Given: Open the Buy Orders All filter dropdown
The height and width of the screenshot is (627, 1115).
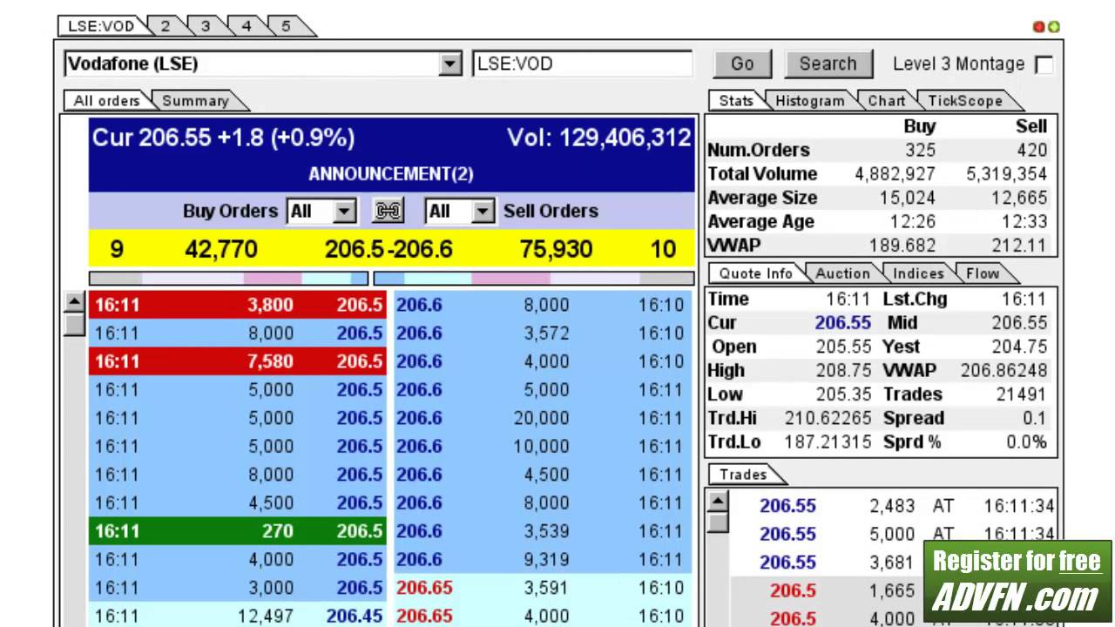Looking at the screenshot, I should 345,211.
